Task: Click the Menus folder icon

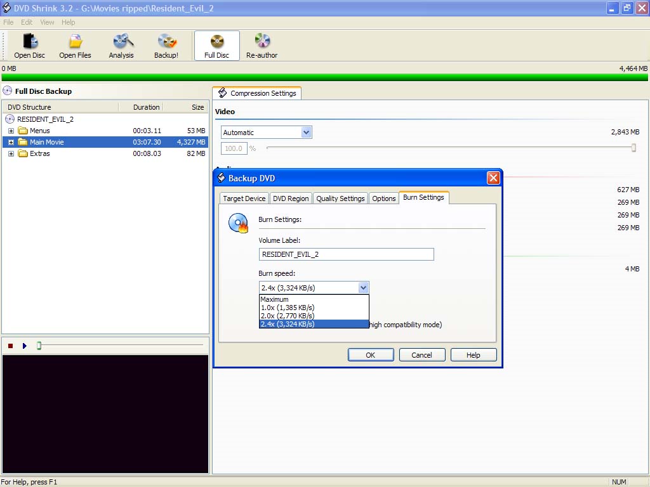Action: point(23,131)
